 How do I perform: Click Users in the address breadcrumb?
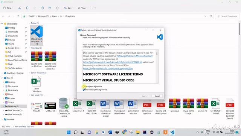[54, 16]
